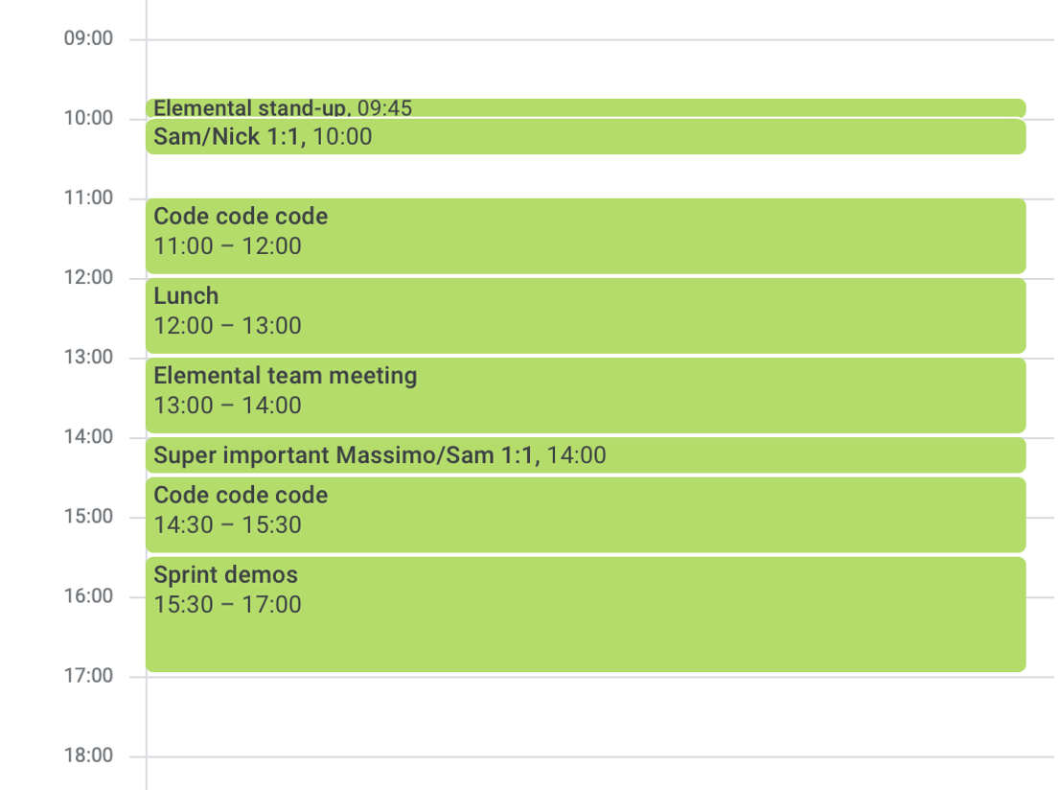
Task: Click the 09:00 time label
Action: [x=88, y=38]
